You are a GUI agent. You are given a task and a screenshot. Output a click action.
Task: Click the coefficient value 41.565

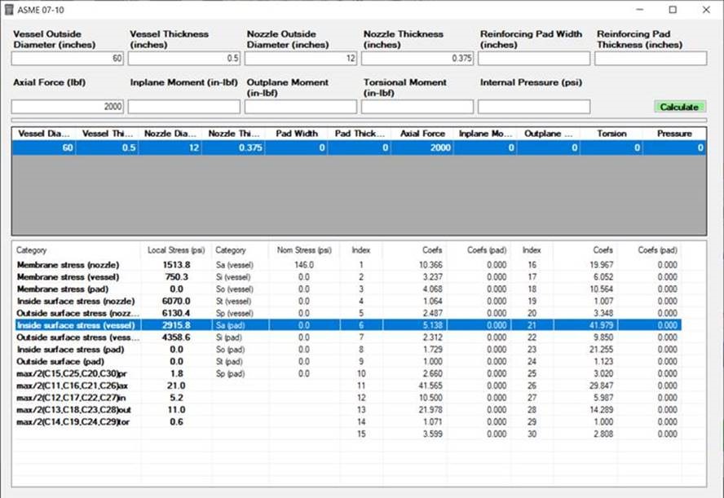[430, 386]
